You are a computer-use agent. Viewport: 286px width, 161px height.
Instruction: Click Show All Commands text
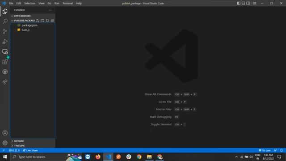click(158, 94)
